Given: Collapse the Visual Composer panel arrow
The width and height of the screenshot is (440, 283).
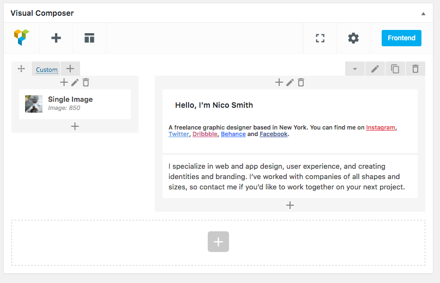Looking at the screenshot, I should [423, 14].
